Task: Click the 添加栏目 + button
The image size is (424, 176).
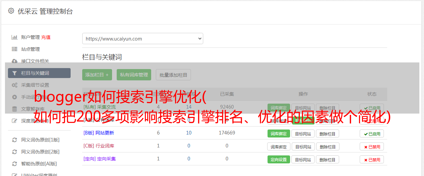Action: [97, 75]
